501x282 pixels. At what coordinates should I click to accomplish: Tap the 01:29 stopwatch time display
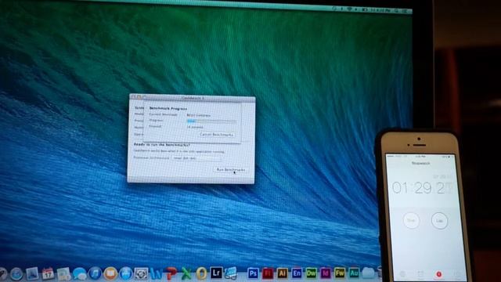point(422,188)
